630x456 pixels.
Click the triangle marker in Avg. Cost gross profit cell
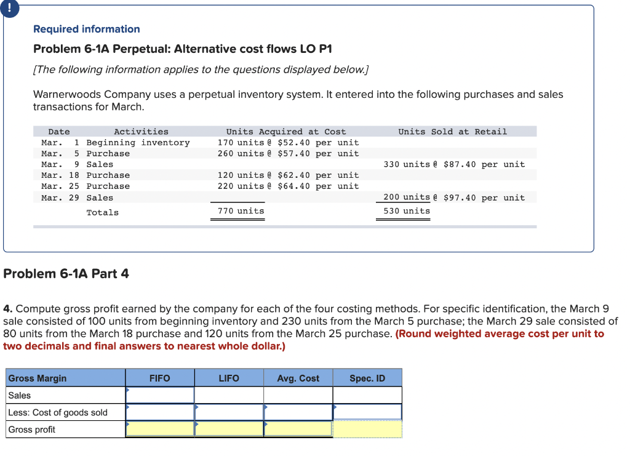266,425
